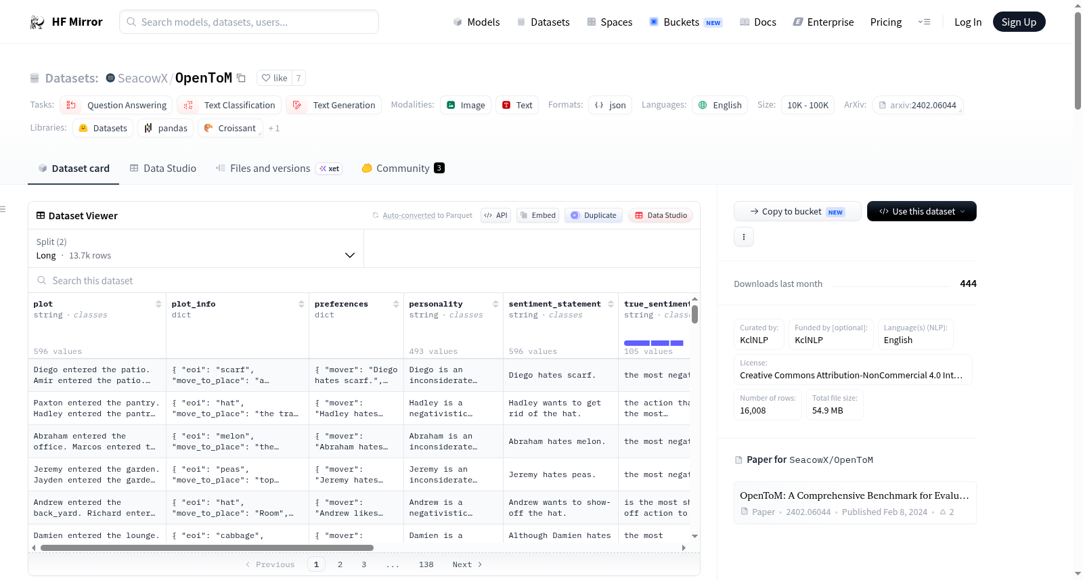Image resolution: width=1083 pixels, height=580 pixels.
Task: Click the HF Mirror logo icon
Action: tap(37, 22)
